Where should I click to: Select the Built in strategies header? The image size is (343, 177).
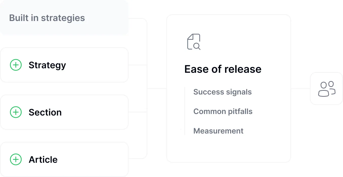(47, 18)
